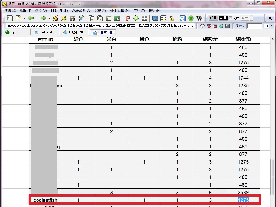The image size is (276, 207).
Task: Click the cooleatfish cell
Action: pyautogui.click(x=46, y=200)
